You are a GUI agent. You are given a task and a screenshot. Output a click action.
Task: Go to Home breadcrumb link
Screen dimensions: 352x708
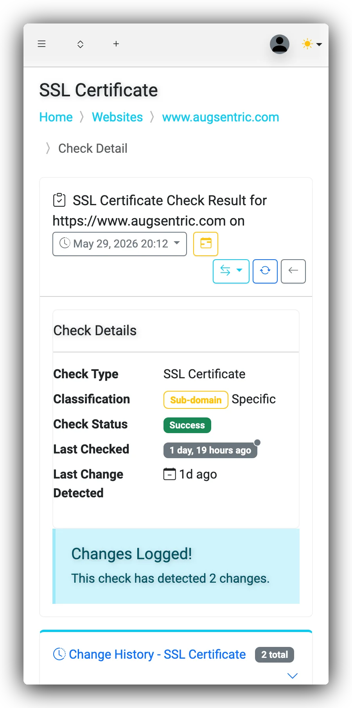(x=56, y=117)
